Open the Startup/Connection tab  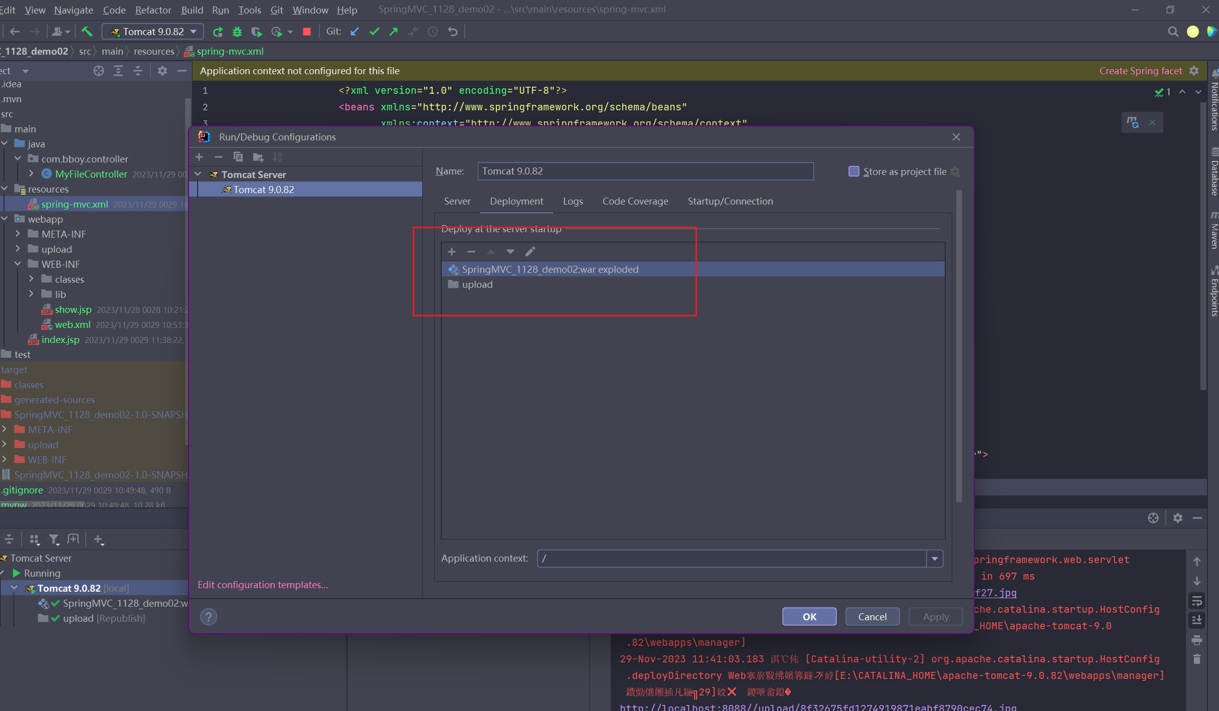730,202
